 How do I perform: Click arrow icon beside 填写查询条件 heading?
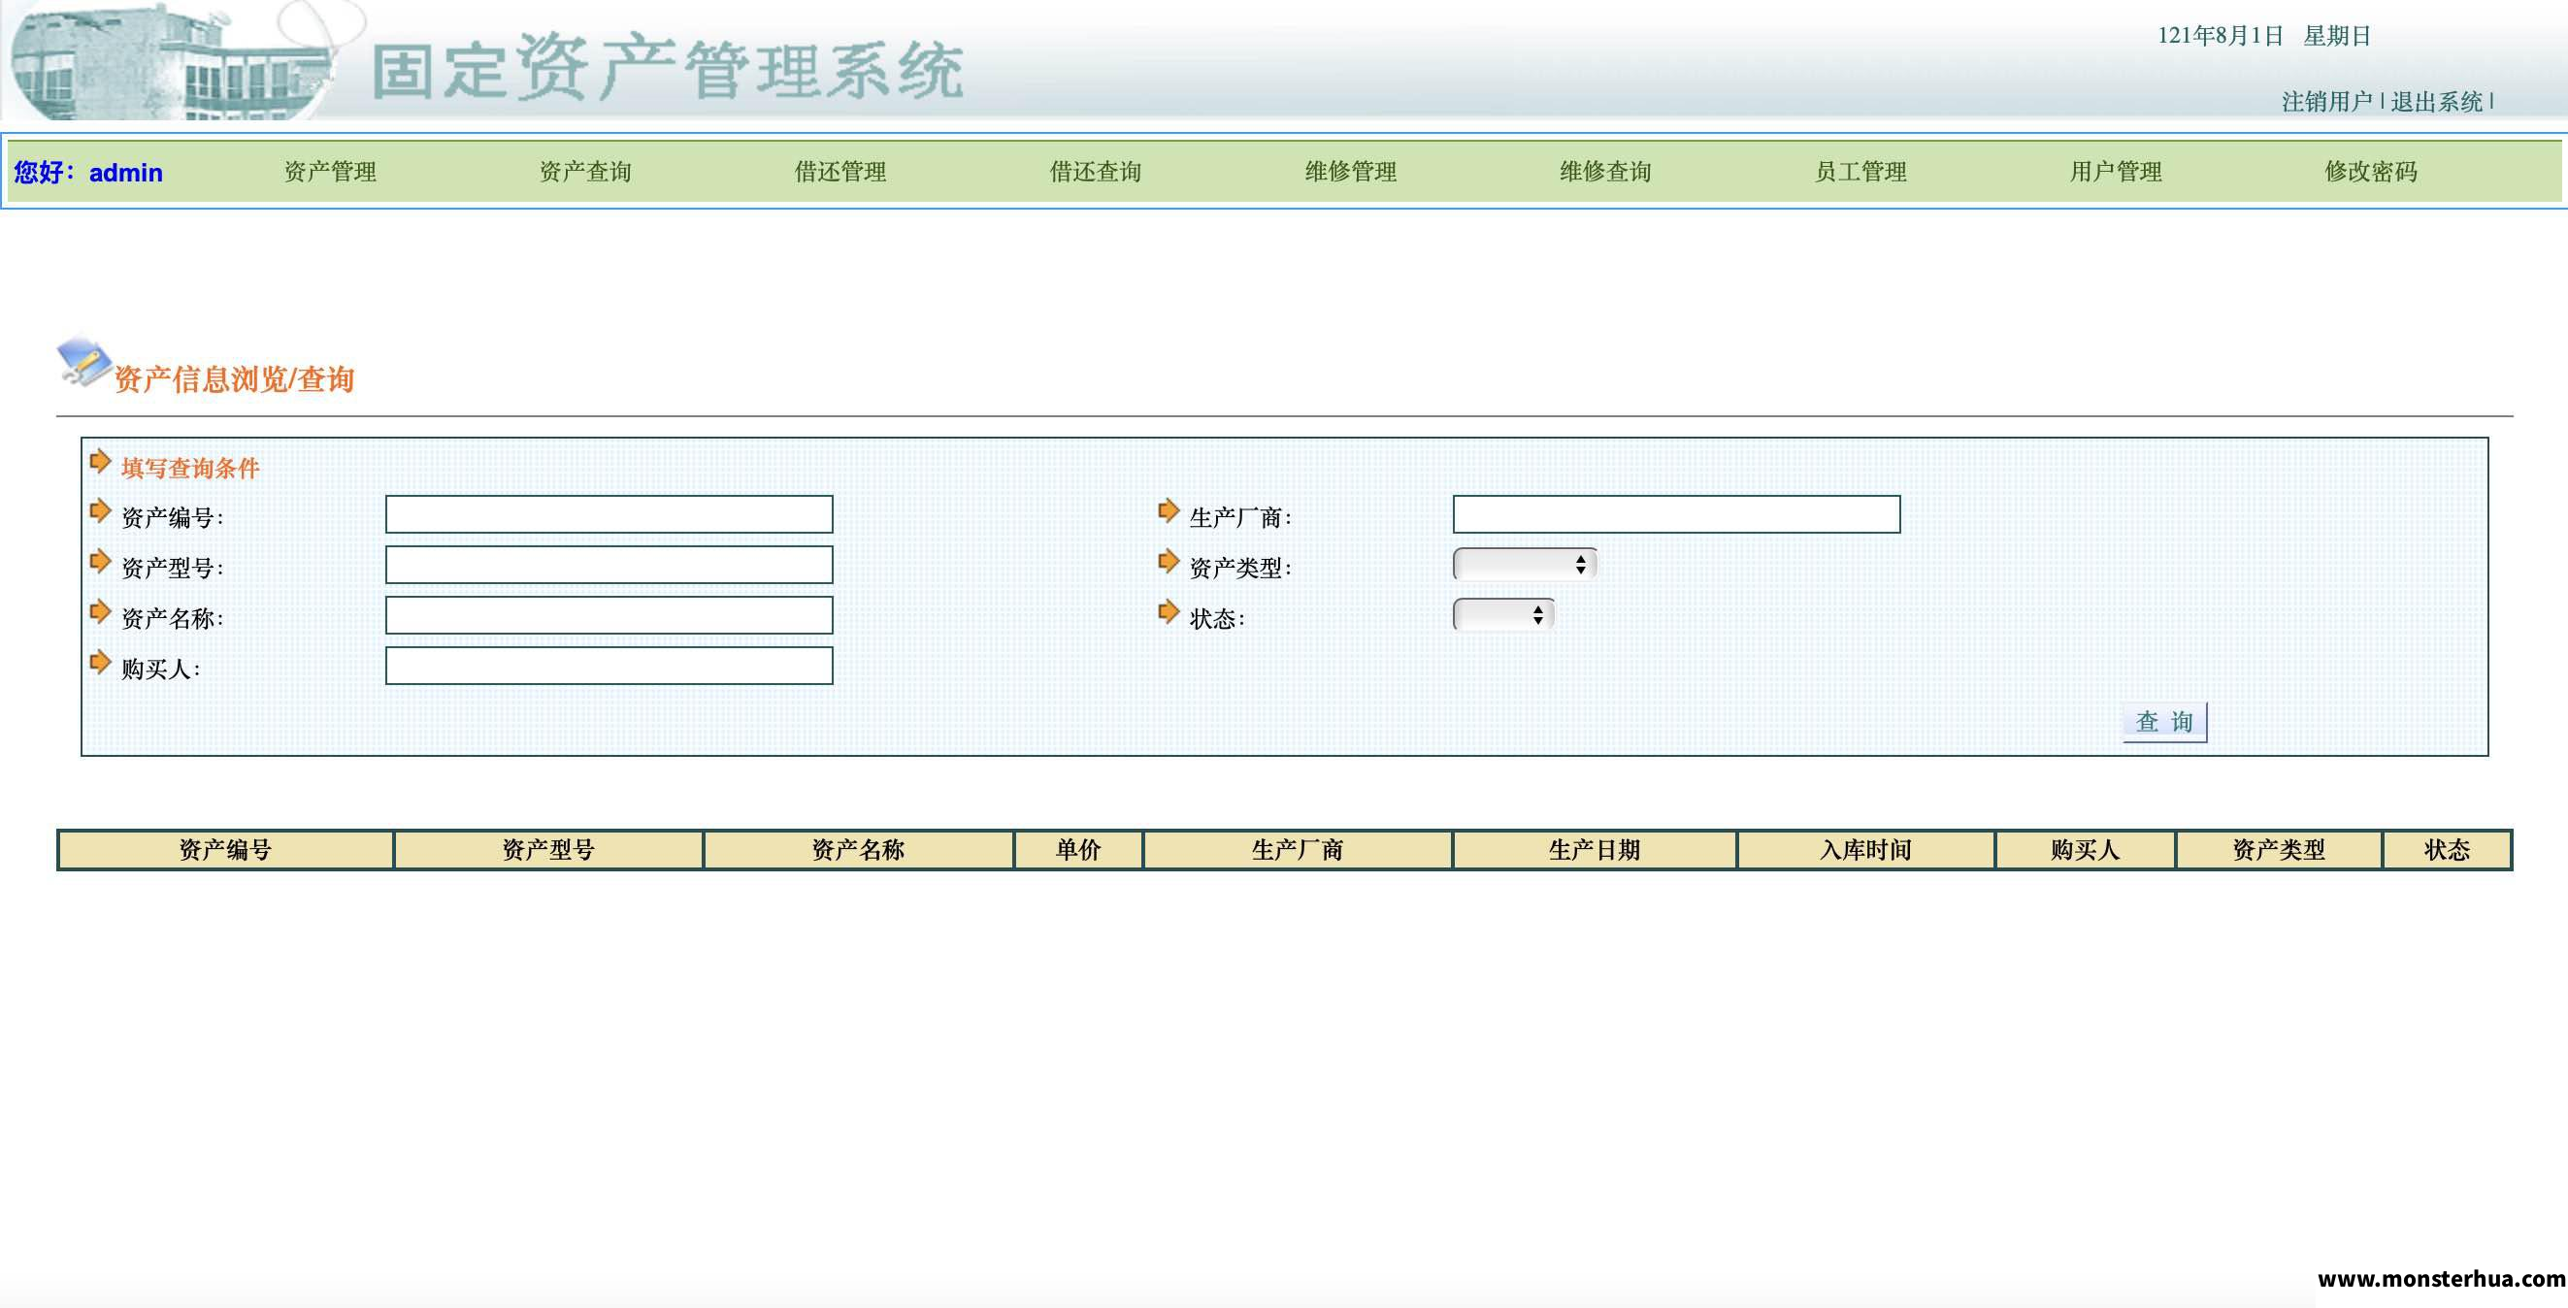click(100, 462)
